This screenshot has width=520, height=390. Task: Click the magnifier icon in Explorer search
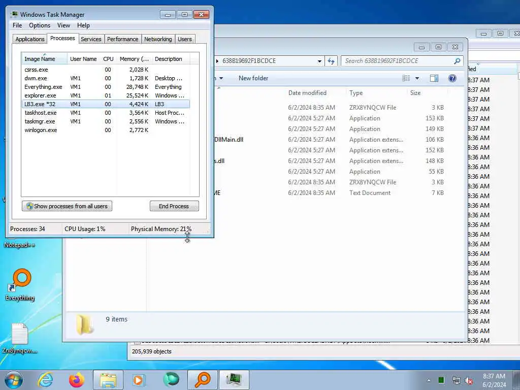pyautogui.click(x=457, y=61)
